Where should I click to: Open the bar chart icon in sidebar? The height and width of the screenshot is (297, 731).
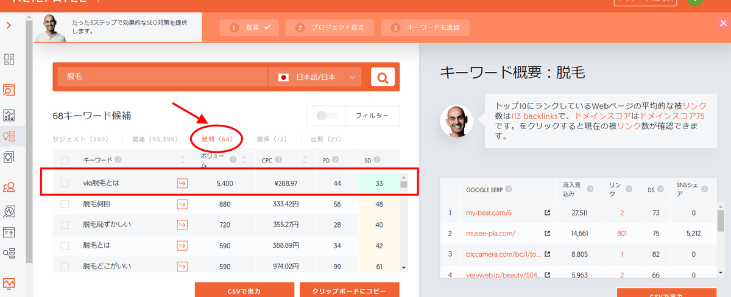[9, 114]
